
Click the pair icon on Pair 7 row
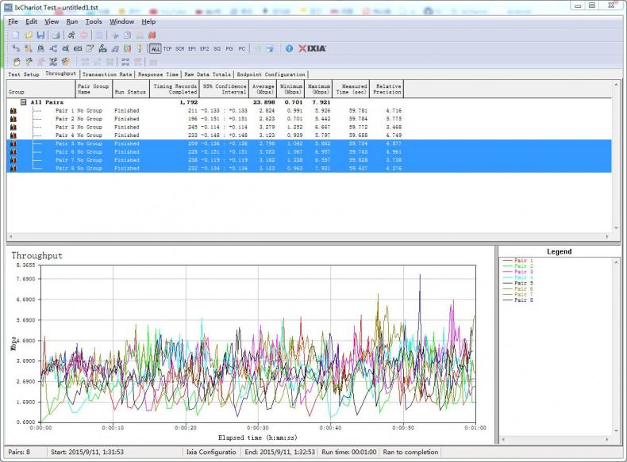[13, 160]
